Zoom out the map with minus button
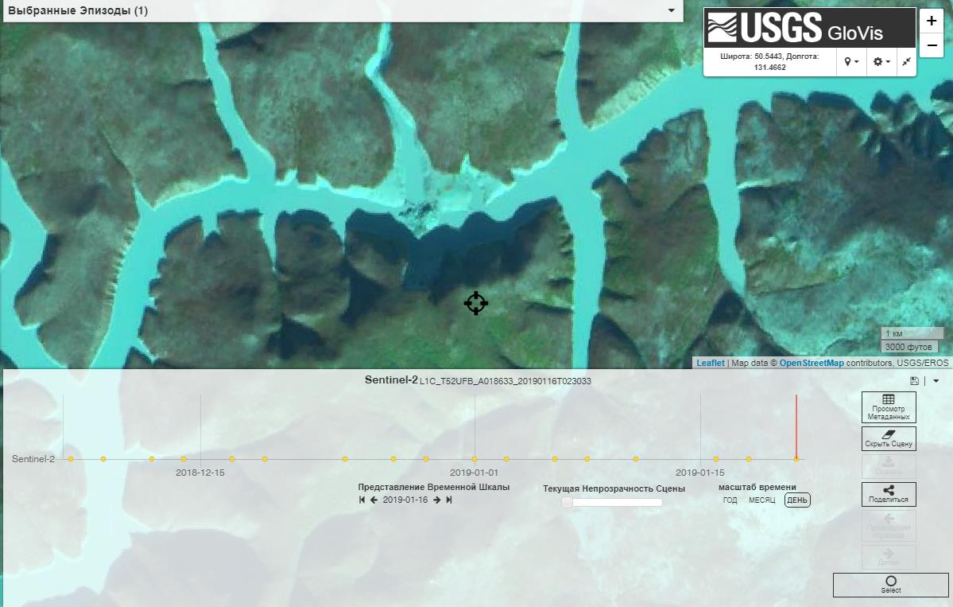The width and height of the screenshot is (953, 607). (931, 46)
